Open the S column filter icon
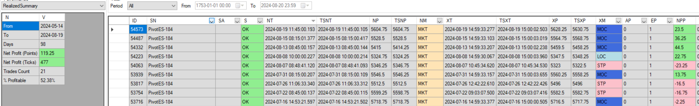699x106 pixels. tap(260, 21)
